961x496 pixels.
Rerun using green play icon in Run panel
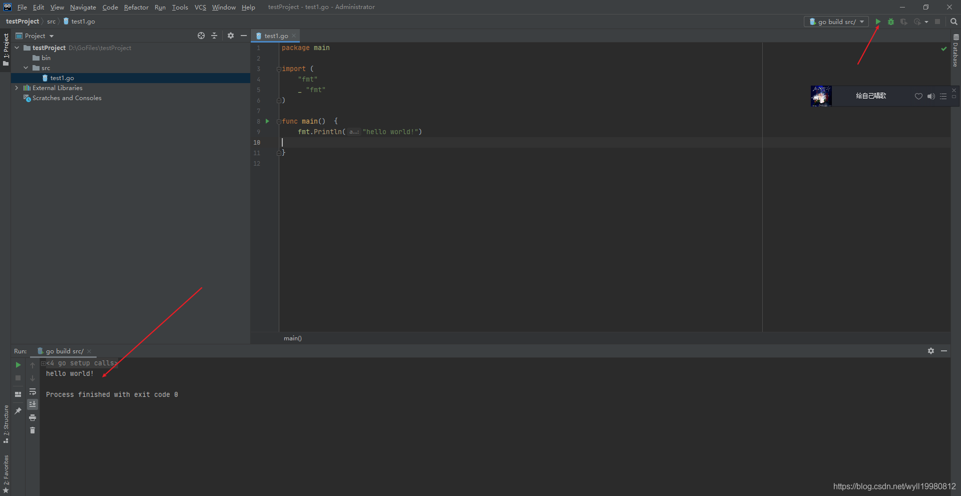[18, 365]
